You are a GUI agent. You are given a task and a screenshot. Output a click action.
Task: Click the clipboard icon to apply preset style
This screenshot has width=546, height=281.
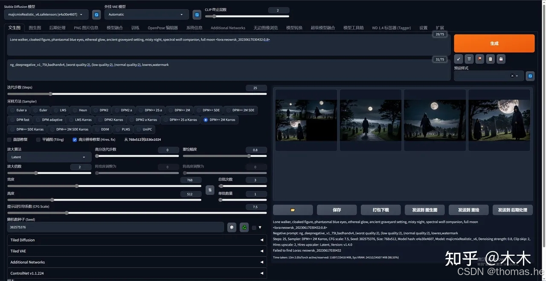(491, 59)
